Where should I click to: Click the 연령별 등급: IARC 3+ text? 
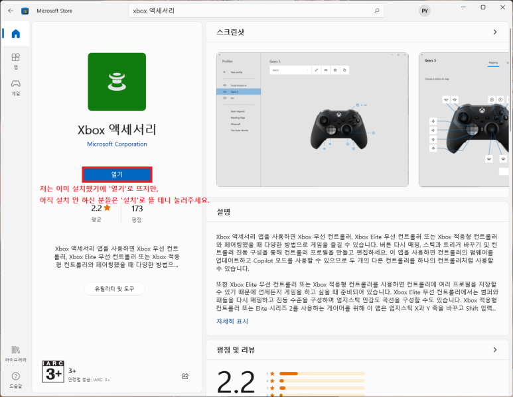click(89, 380)
